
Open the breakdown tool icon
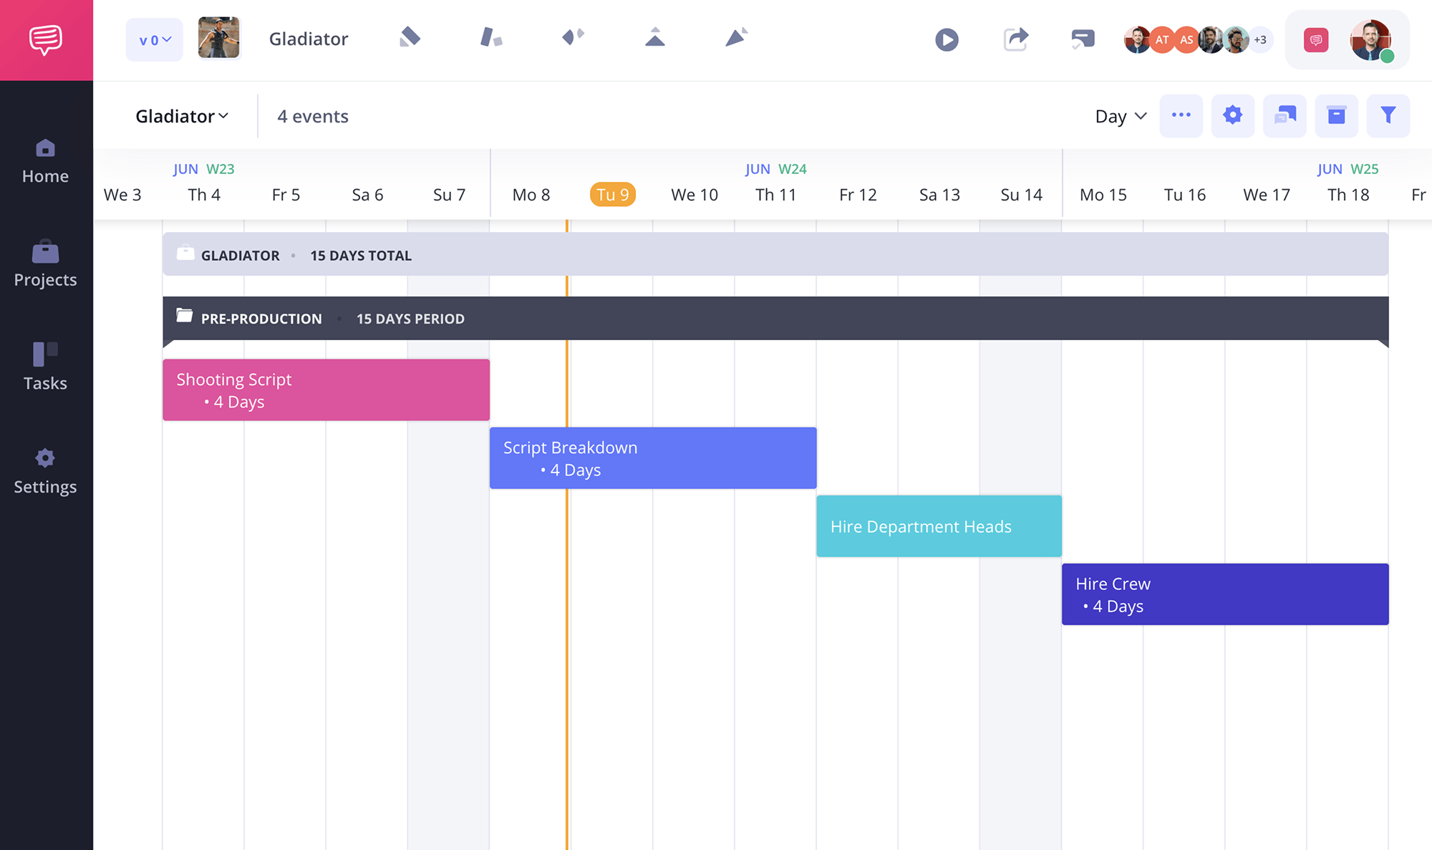point(491,37)
